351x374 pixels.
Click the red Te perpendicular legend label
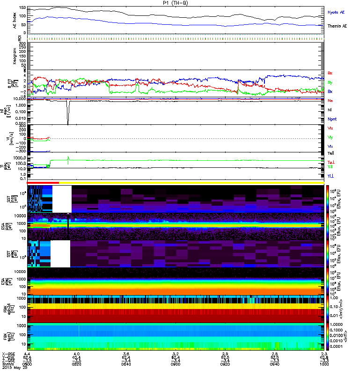(x=331, y=162)
